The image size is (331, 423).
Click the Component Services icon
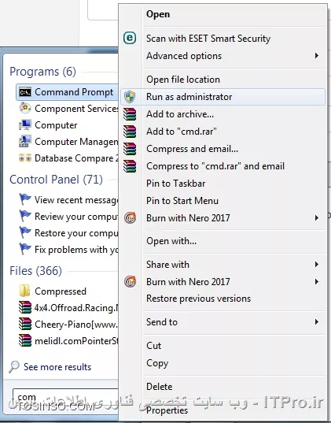(25, 108)
